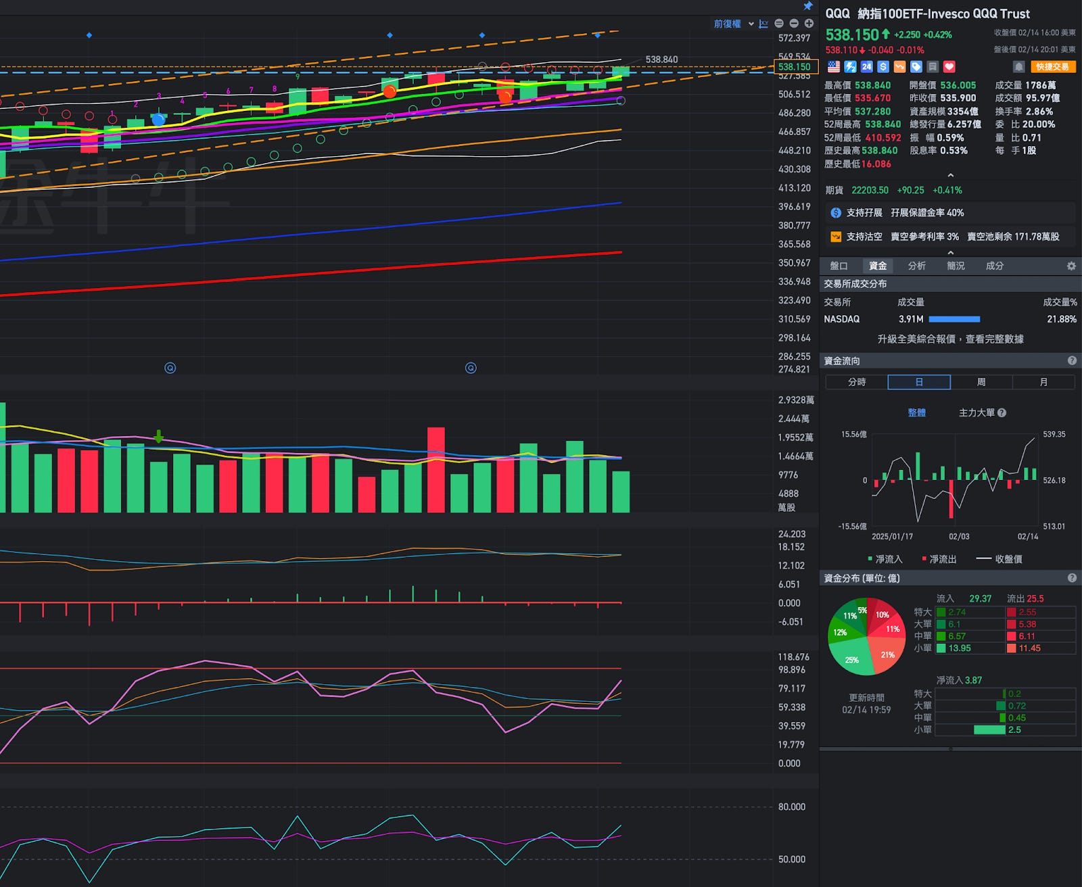Click the 成交量 1786萬 value
This screenshot has width=1082, height=887.
point(1040,85)
